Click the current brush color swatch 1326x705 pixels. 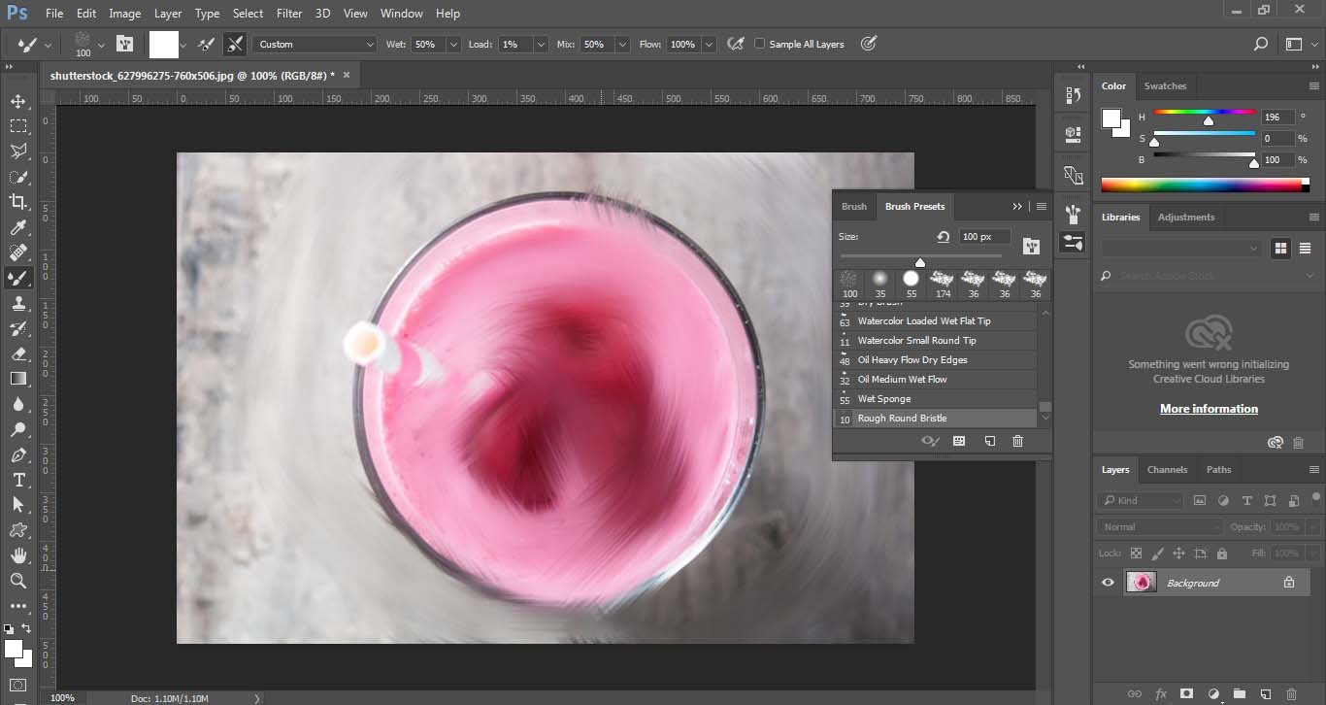tap(163, 44)
